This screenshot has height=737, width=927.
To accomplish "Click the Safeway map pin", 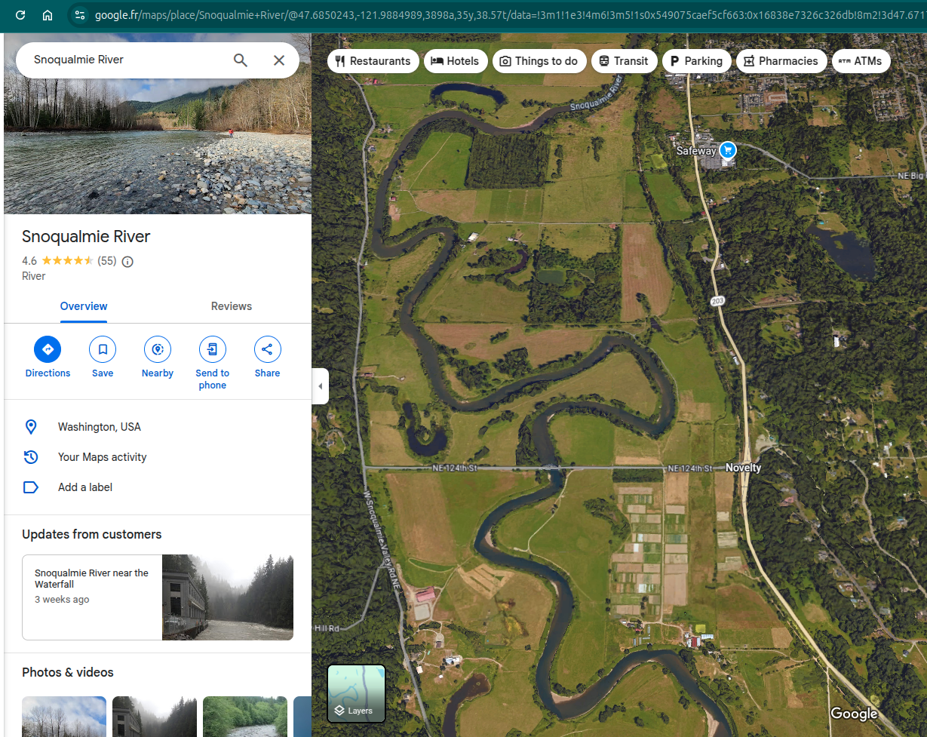I will tap(727, 150).
